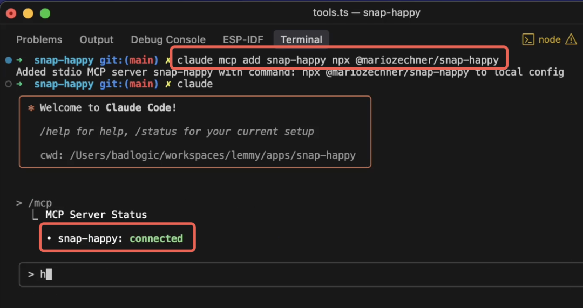Click the window title 'tools.ts — snap-happy'
Screen dimensions: 583x308
[x=367, y=13]
